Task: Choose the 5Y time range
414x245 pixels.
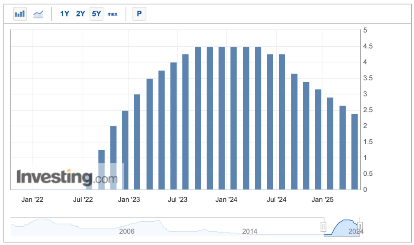Action: pyautogui.click(x=96, y=14)
